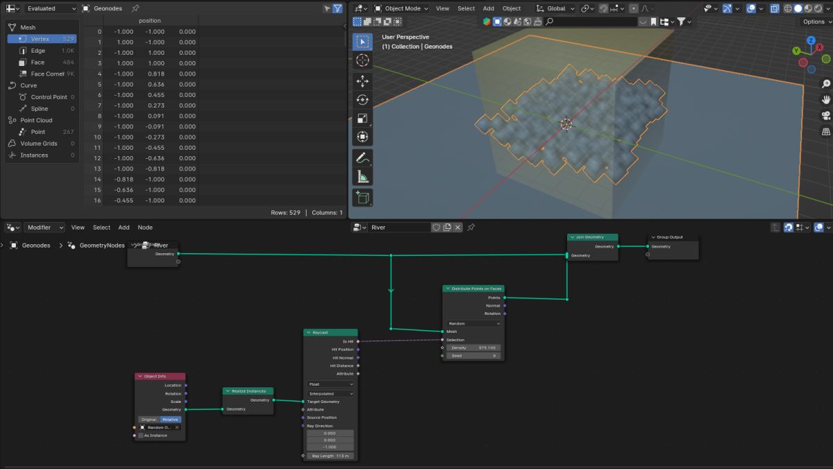Toggle X-ray mode in viewport
The height and width of the screenshot is (469, 833).
(775, 8)
